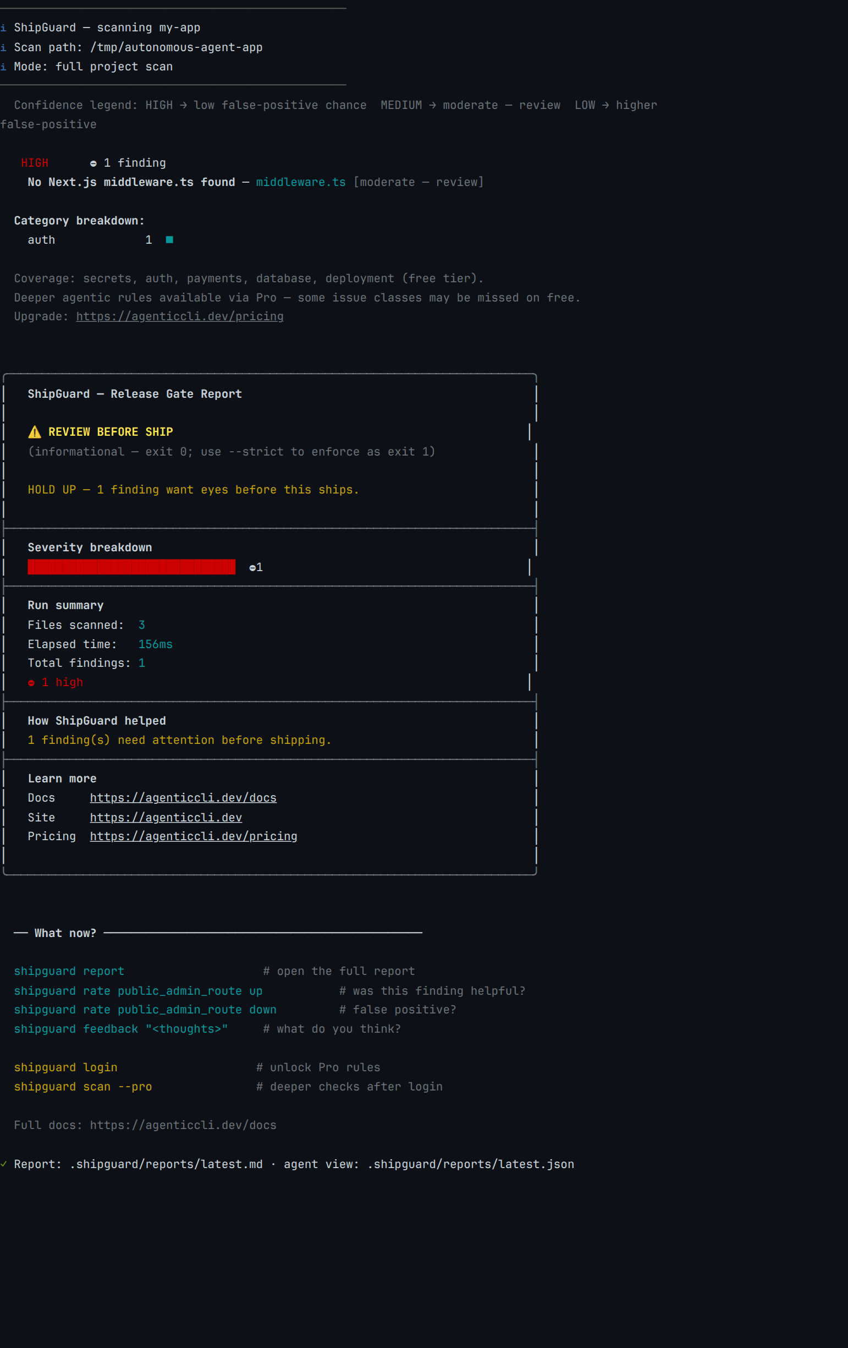
Task: Click the "REVIEW BEFORE SHIP" heading
Action: pos(111,431)
